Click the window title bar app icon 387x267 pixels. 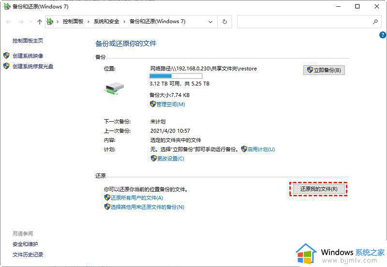[x=7, y=6]
